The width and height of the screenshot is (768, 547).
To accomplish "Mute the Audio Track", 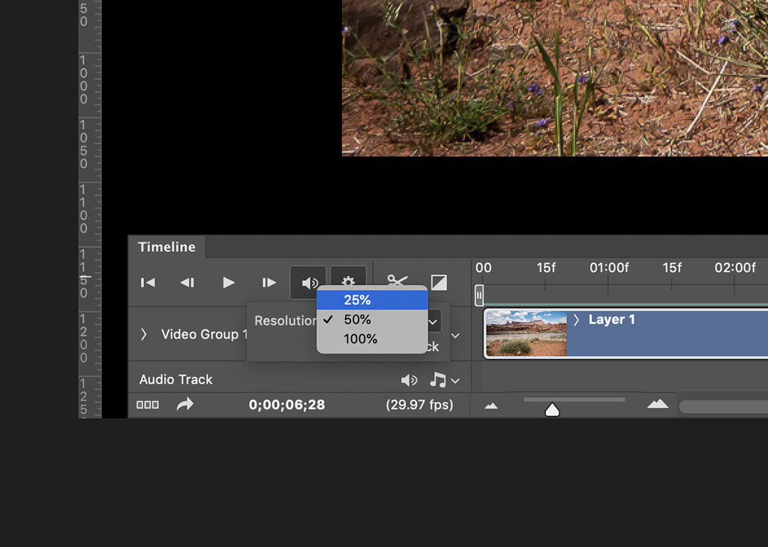I will (x=409, y=380).
